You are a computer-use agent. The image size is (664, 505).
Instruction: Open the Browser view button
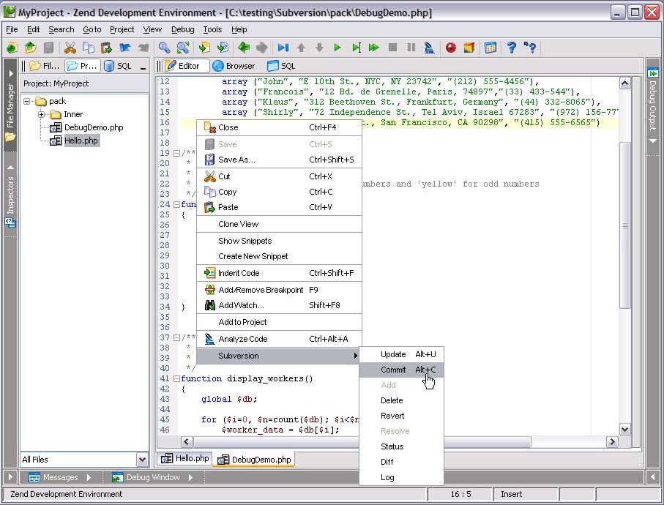tap(234, 66)
